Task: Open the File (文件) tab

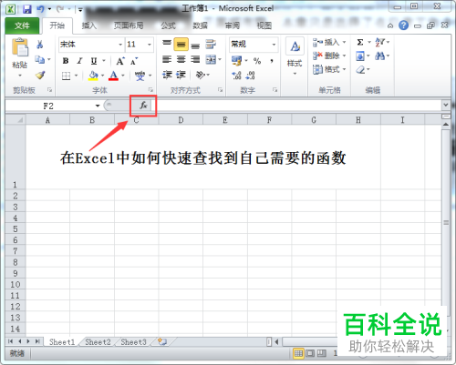Action: tap(22, 25)
